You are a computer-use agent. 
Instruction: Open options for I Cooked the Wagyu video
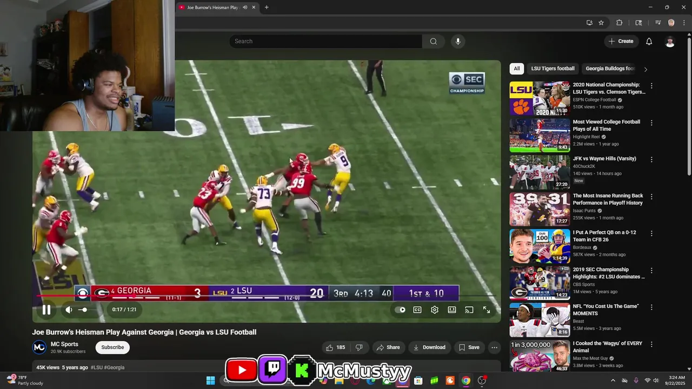(x=651, y=344)
